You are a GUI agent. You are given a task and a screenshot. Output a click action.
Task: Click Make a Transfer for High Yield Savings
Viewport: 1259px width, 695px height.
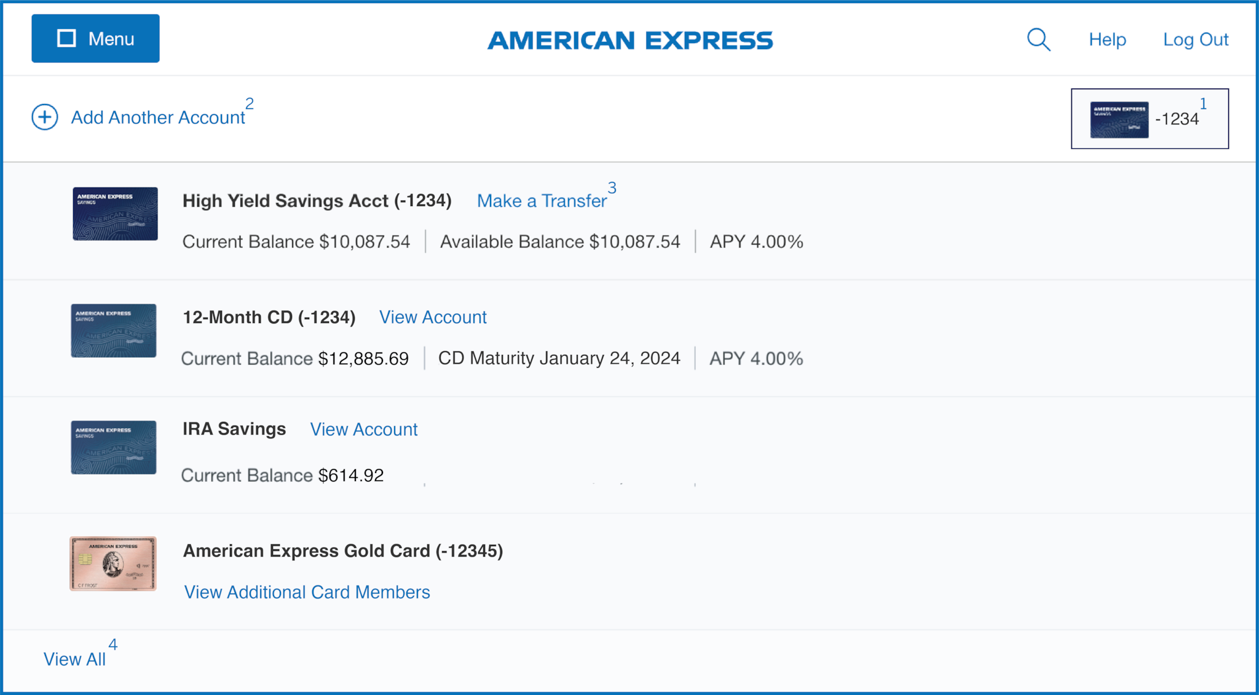click(x=542, y=201)
